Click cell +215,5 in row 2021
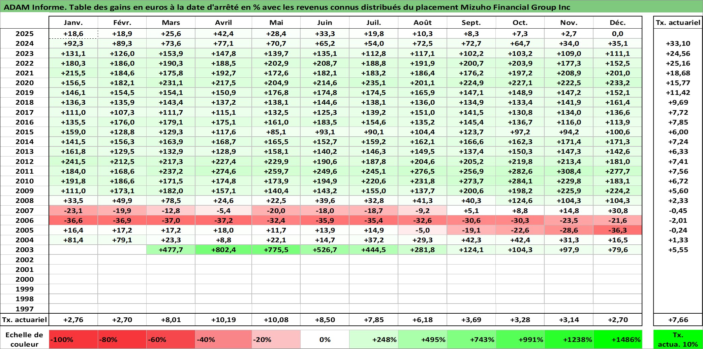 click(73, 73)
